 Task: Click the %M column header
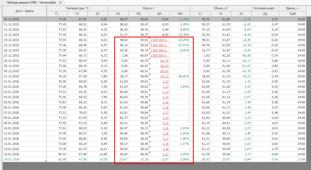(x=180, y=14)
